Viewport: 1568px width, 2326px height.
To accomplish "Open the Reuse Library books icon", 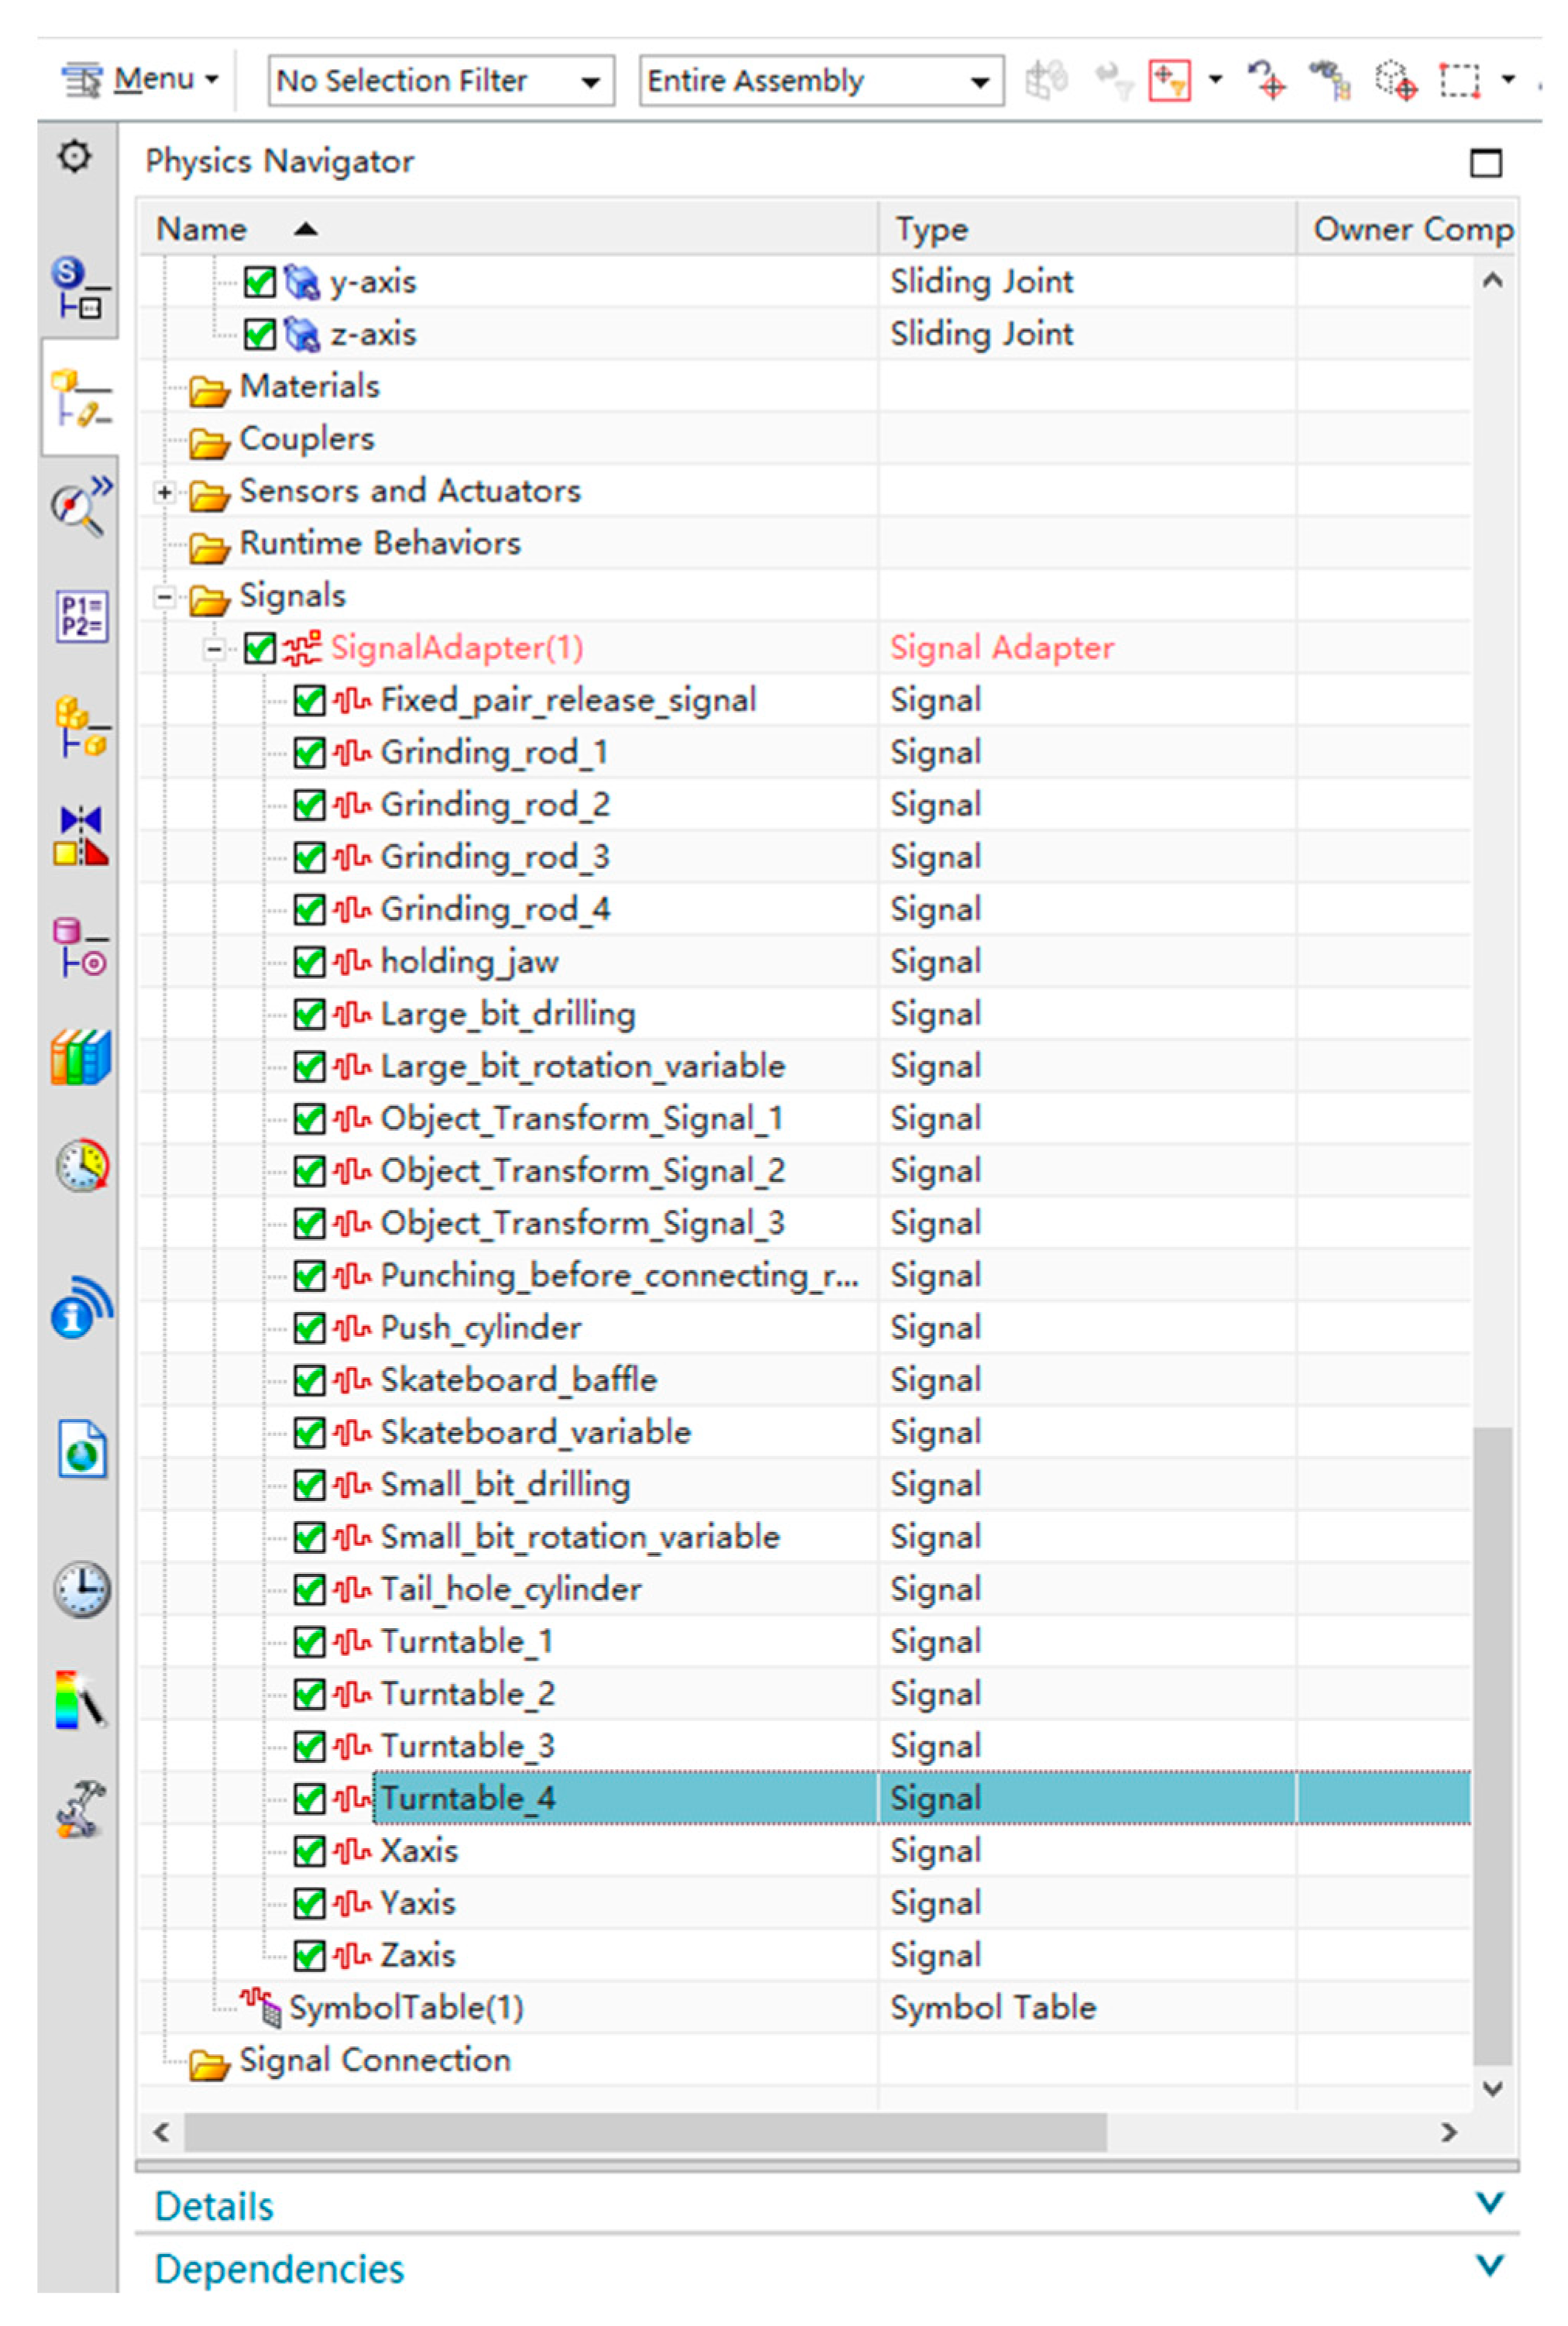I will 80,1057.
